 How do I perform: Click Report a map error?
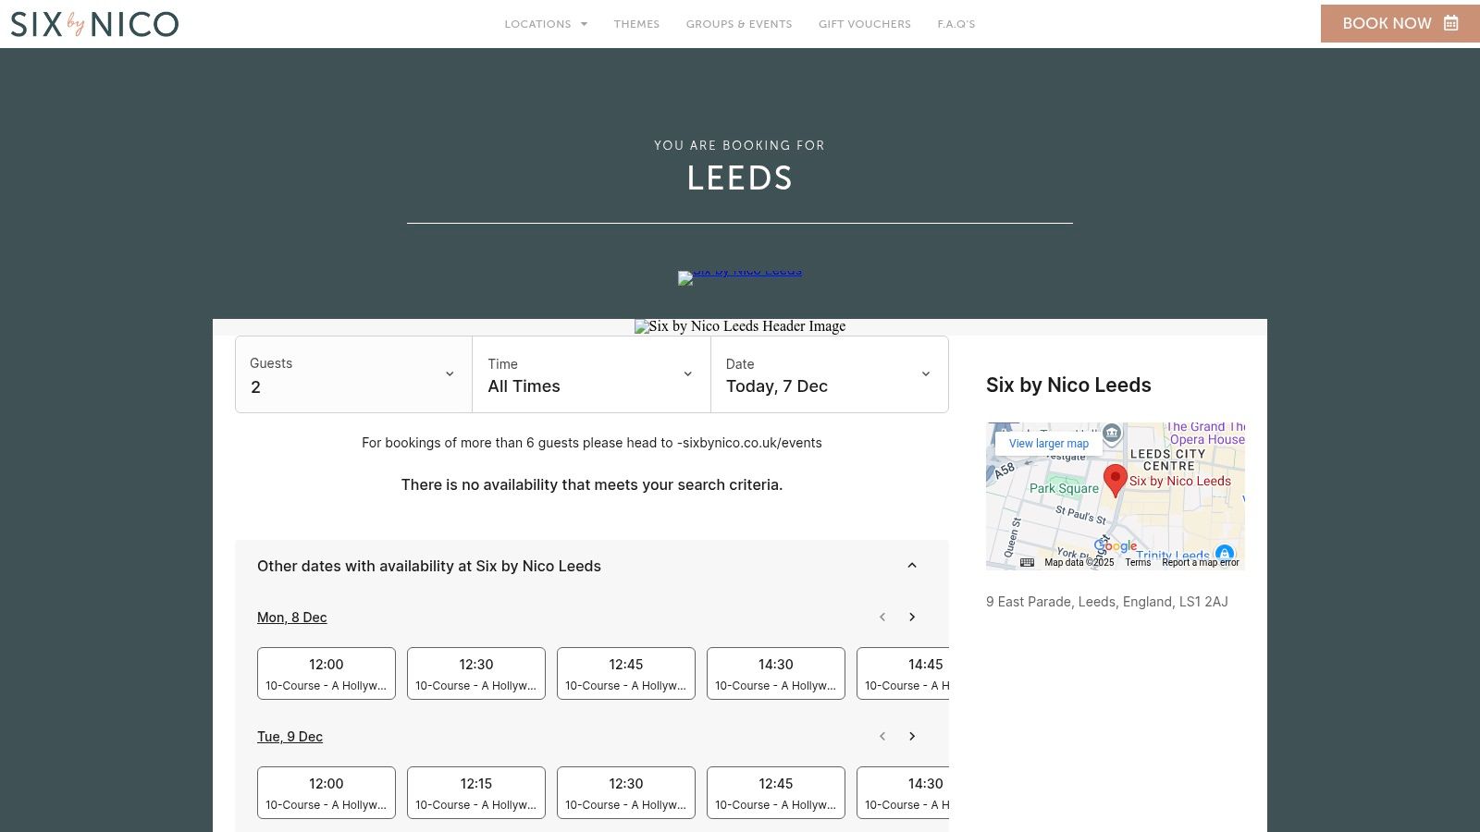tap(1200, 562)
